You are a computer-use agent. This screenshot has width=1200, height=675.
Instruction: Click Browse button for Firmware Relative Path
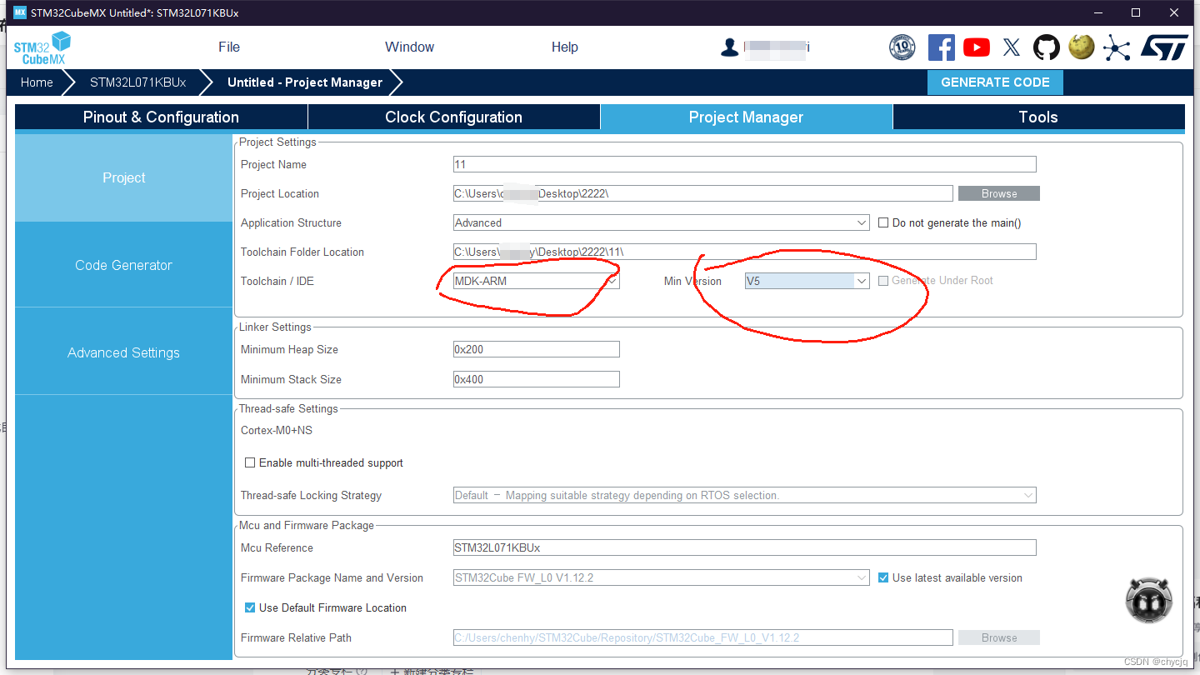coord(998,637)
